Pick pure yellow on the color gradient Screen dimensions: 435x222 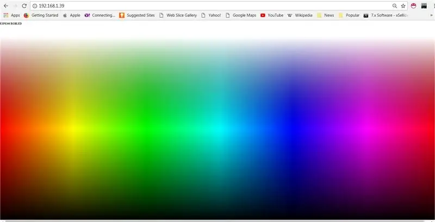click(74, 129)
